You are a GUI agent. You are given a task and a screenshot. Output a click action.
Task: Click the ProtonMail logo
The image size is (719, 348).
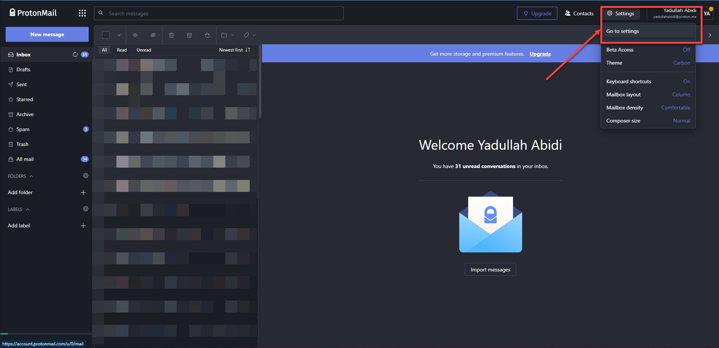point(33,13)
